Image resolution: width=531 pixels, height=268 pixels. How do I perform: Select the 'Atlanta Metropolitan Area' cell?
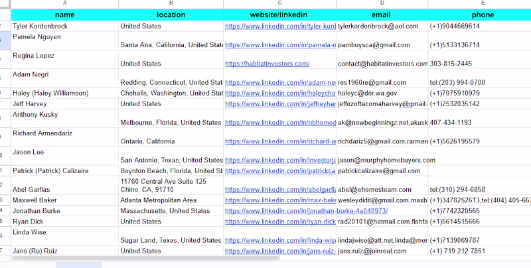[x=171, y=200]
